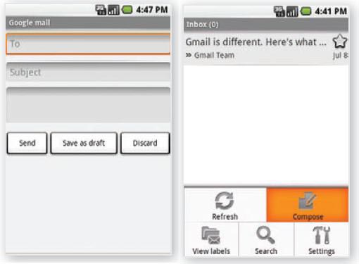Tap the Refresh menu option
Image resolution: width=359 pixels, height=264 pixels.
[225, 205]
